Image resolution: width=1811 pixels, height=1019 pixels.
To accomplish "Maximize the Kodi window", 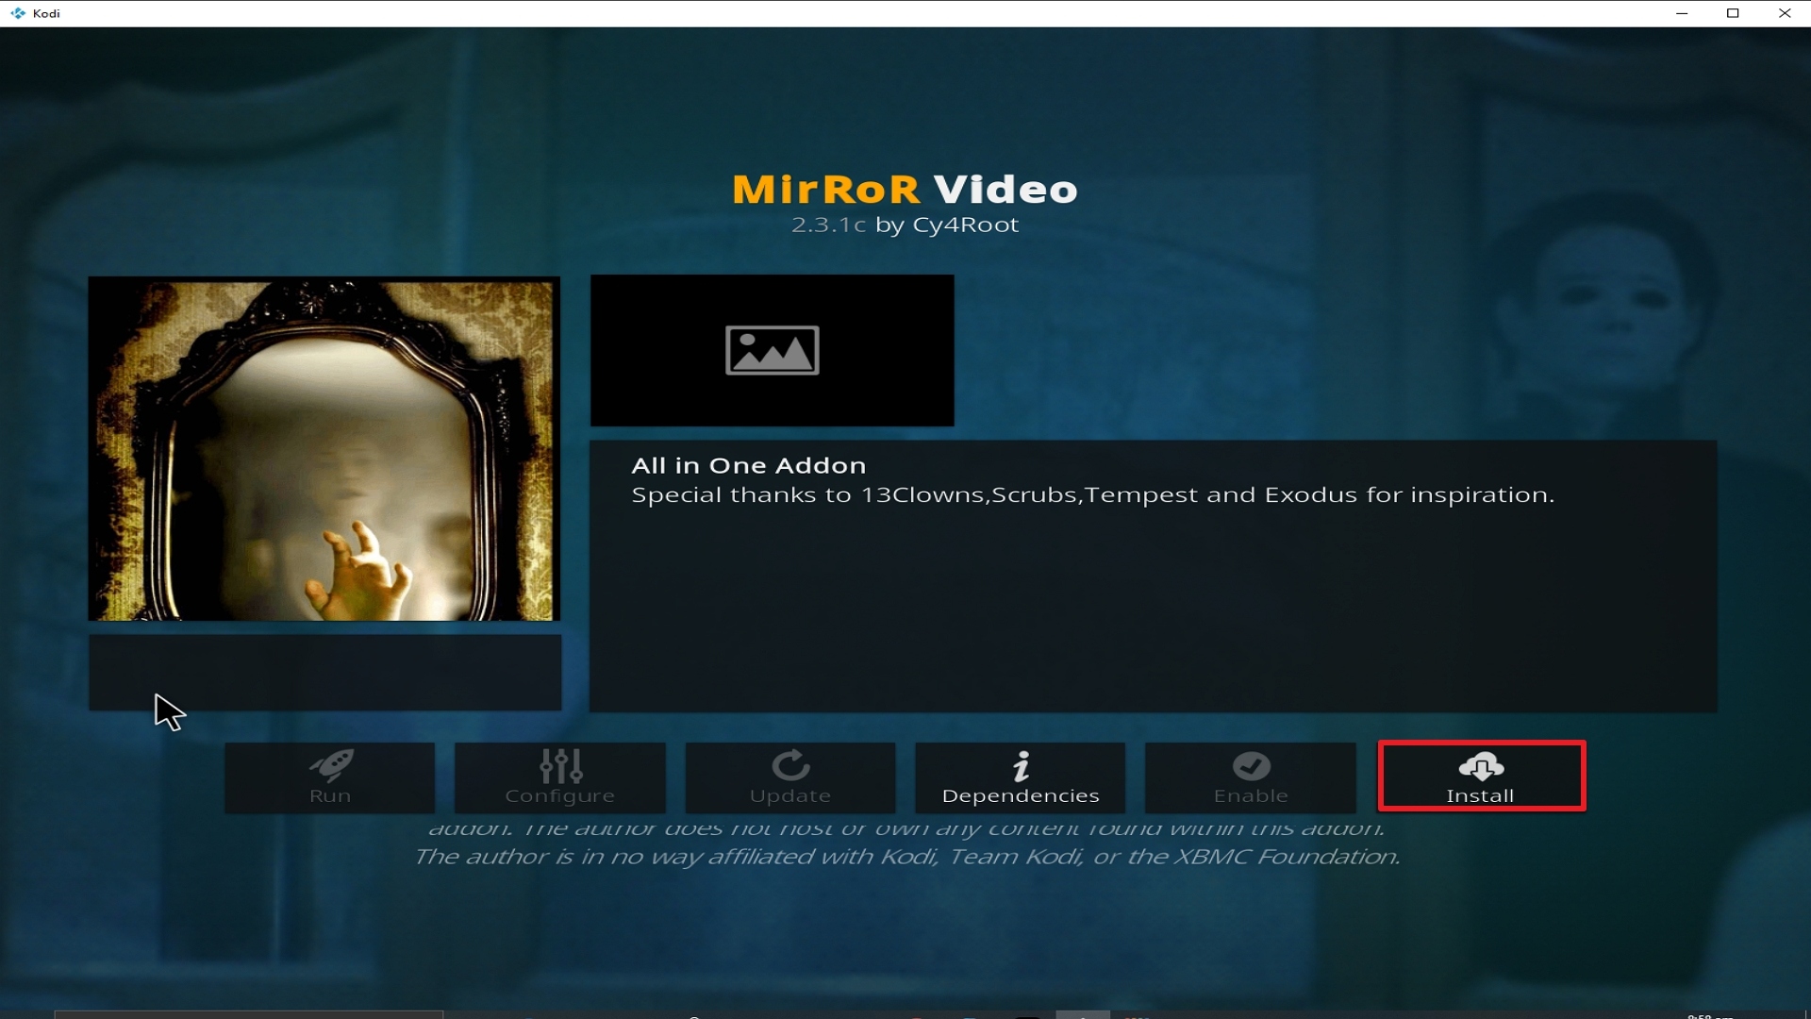I will pyautogui.click(x=1733, y=13).
